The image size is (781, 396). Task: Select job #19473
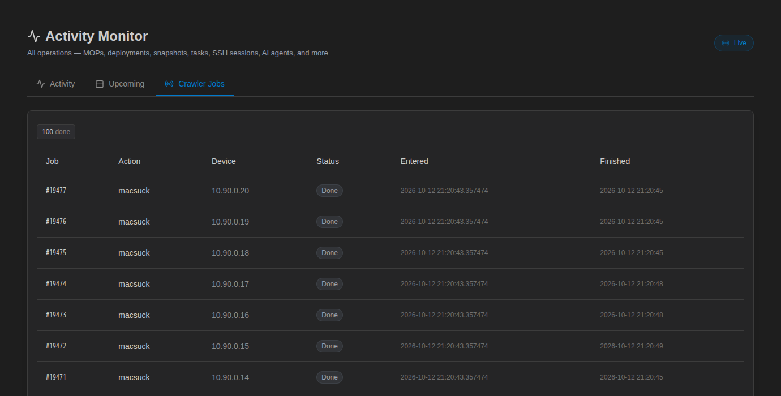[56, 315]
